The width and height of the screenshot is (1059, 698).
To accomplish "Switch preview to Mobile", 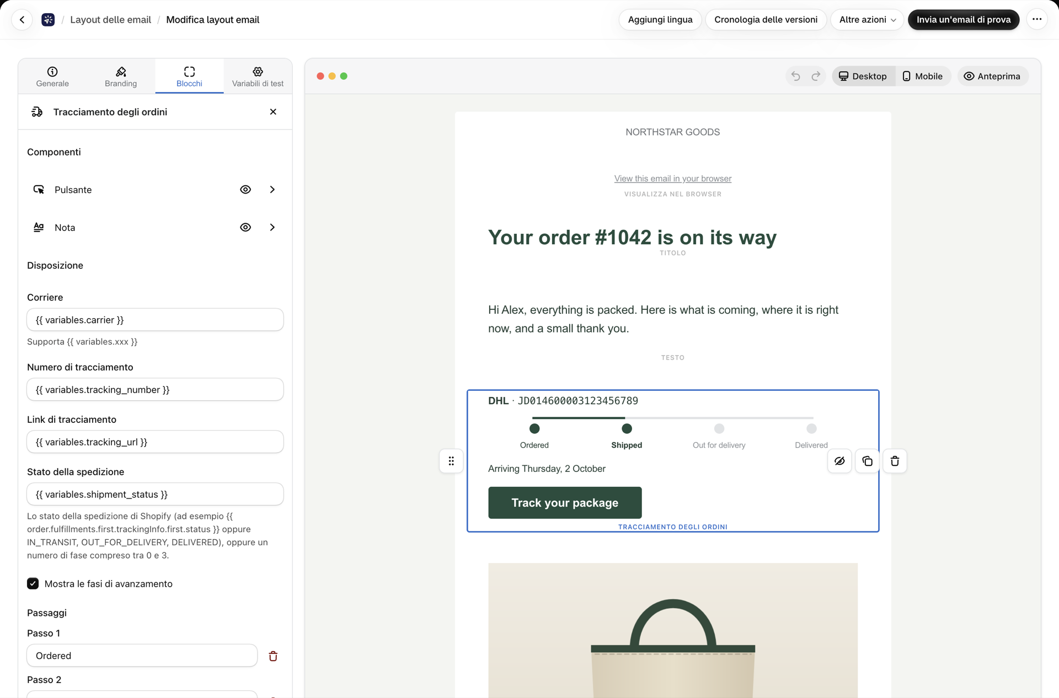I will [923, 76].
